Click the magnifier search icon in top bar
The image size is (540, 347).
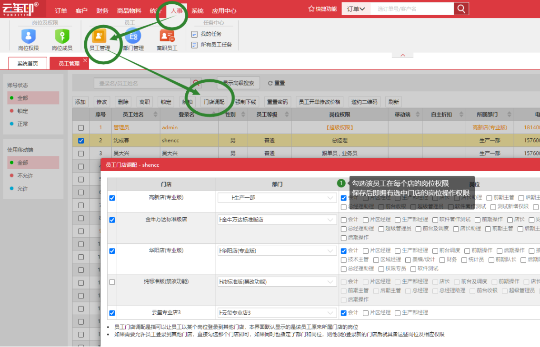click(x=461, y=9)
